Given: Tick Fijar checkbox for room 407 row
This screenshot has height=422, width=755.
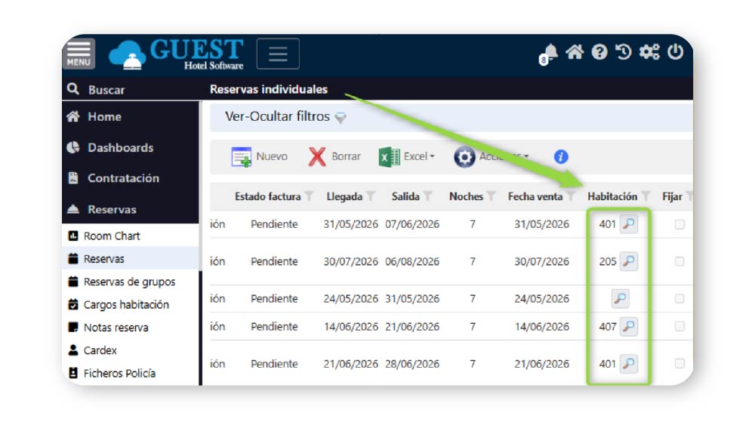Looking at the screenshot, I should (x=679, y=327).
